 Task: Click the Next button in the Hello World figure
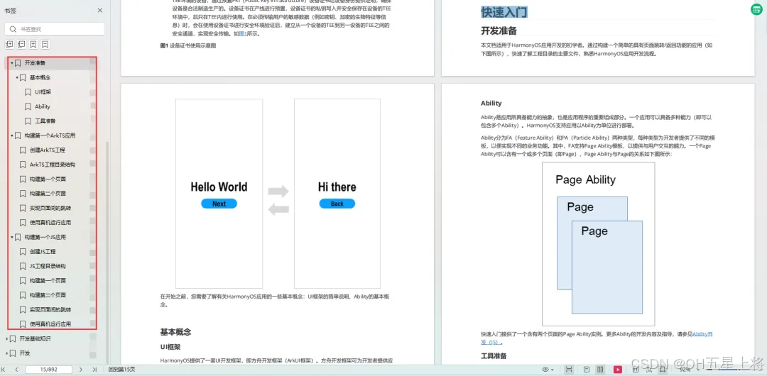(x=219, y=204)
